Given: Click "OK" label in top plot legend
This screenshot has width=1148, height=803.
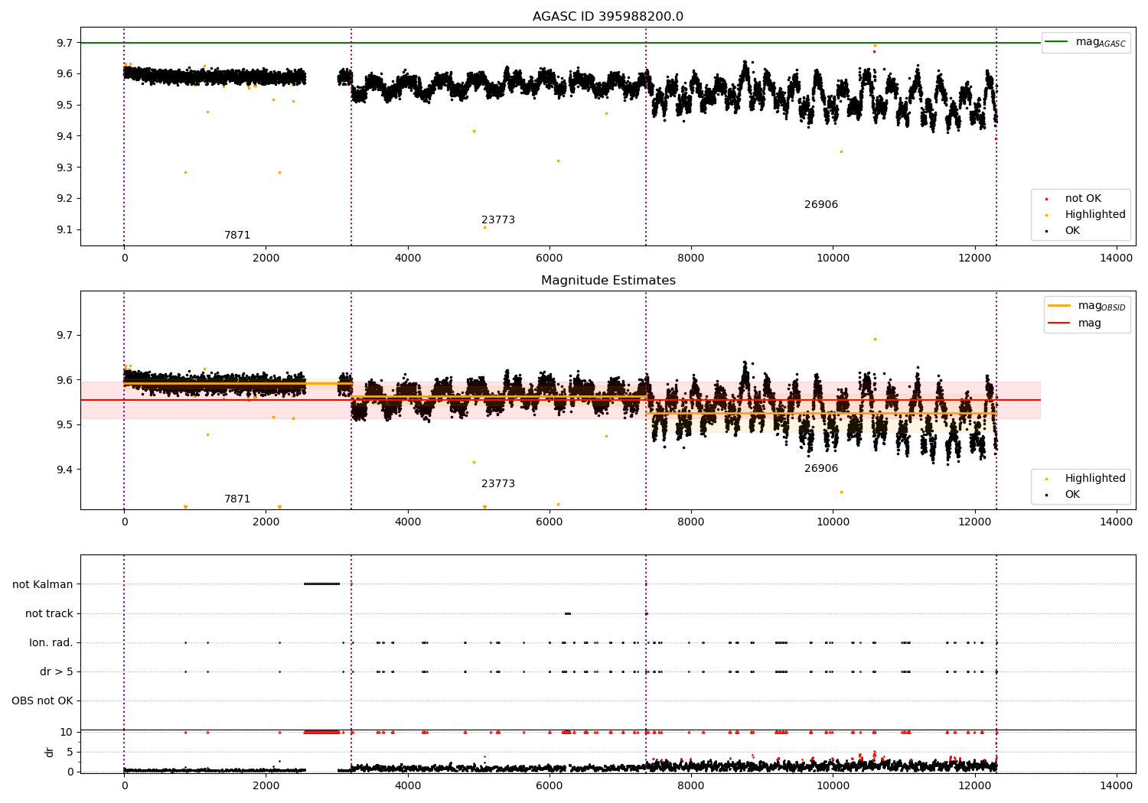Looking at the screenshot, I should (1072, 231).
